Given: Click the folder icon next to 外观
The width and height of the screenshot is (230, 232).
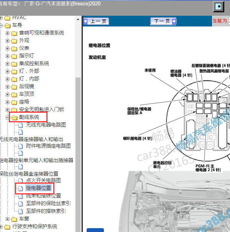Looking at the screenshot, I should pyautogui.click(x=14, y=41).
